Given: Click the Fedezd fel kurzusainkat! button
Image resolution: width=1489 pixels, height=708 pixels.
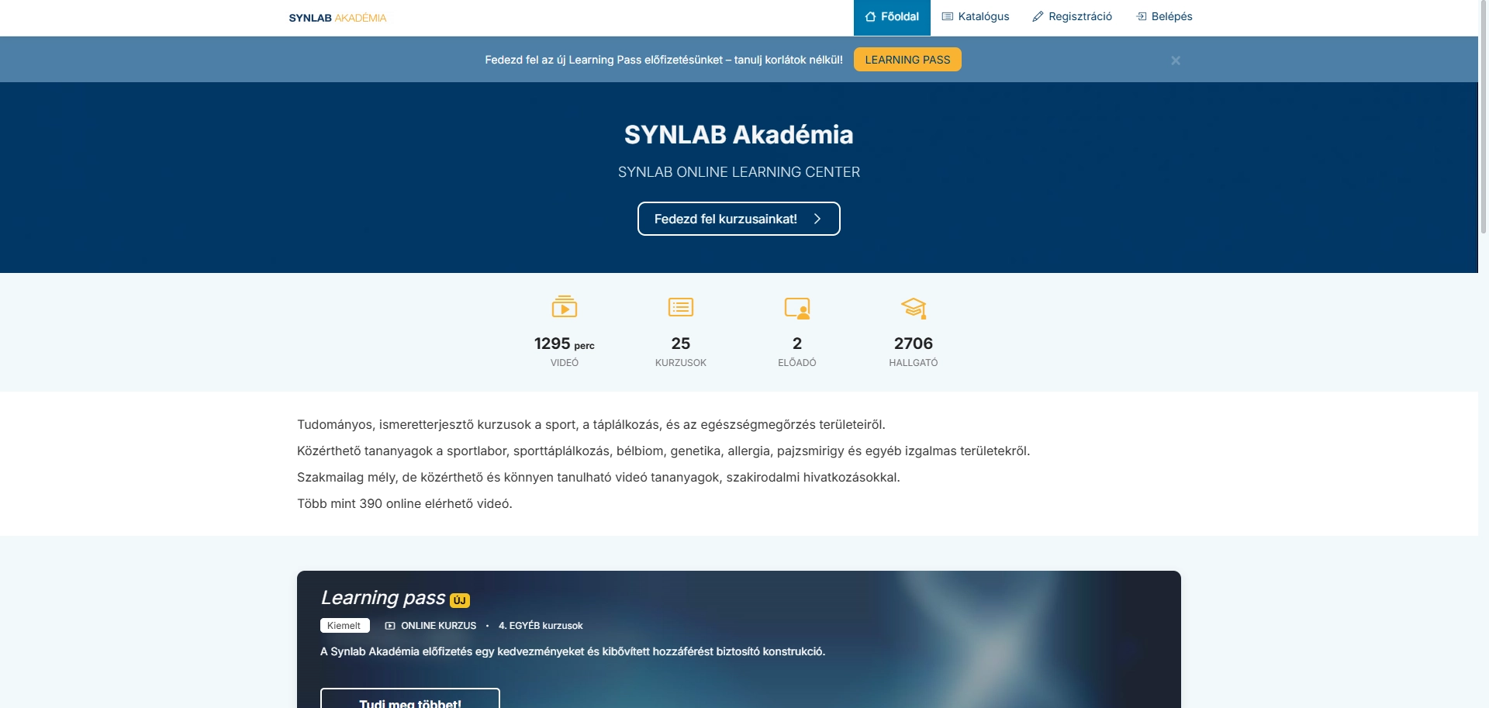Looking at the screenshot, I should pyautogui.click(x=738, y=219).
